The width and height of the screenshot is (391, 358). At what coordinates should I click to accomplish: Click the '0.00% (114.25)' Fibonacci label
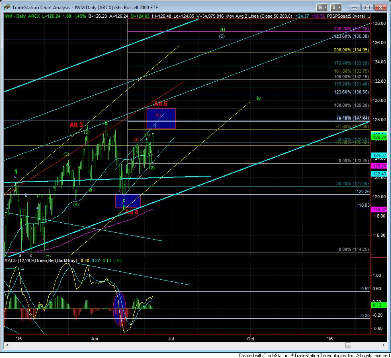tap(354, 249)
